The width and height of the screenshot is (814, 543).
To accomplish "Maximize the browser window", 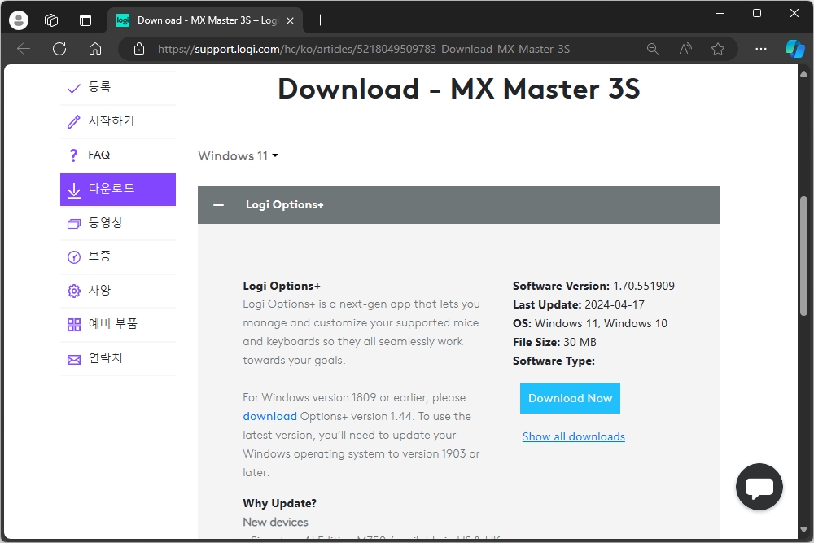I will [756, 14].
